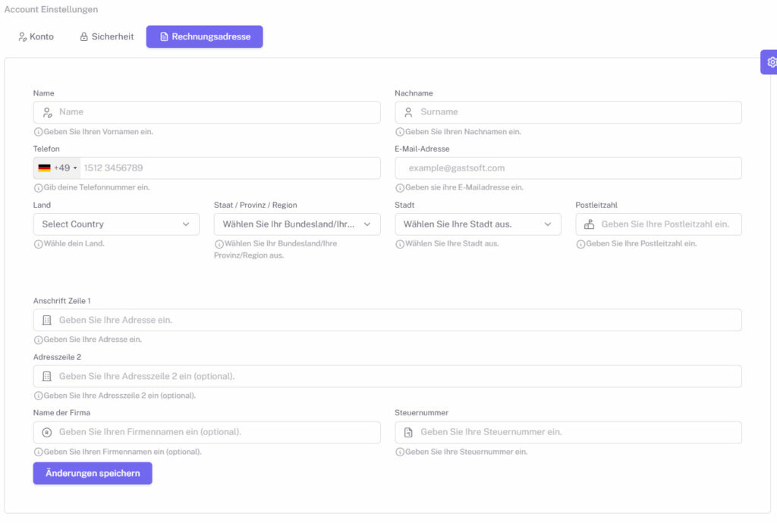Viewport: 777px width, 523px height.
Task: Click into the phone number field
Action: [230, 168]
